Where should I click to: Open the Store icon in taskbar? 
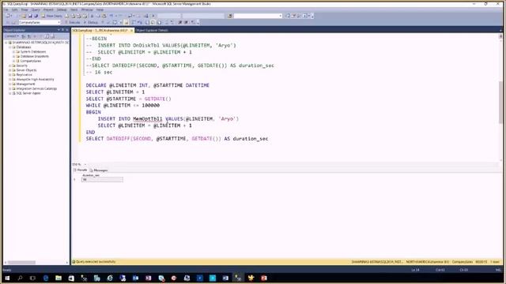pyautogui.click(x=71, y=278)
